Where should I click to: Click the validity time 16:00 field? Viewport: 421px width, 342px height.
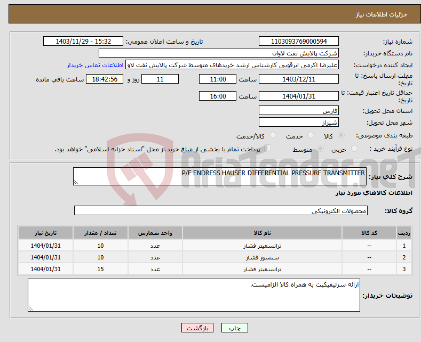218,96
